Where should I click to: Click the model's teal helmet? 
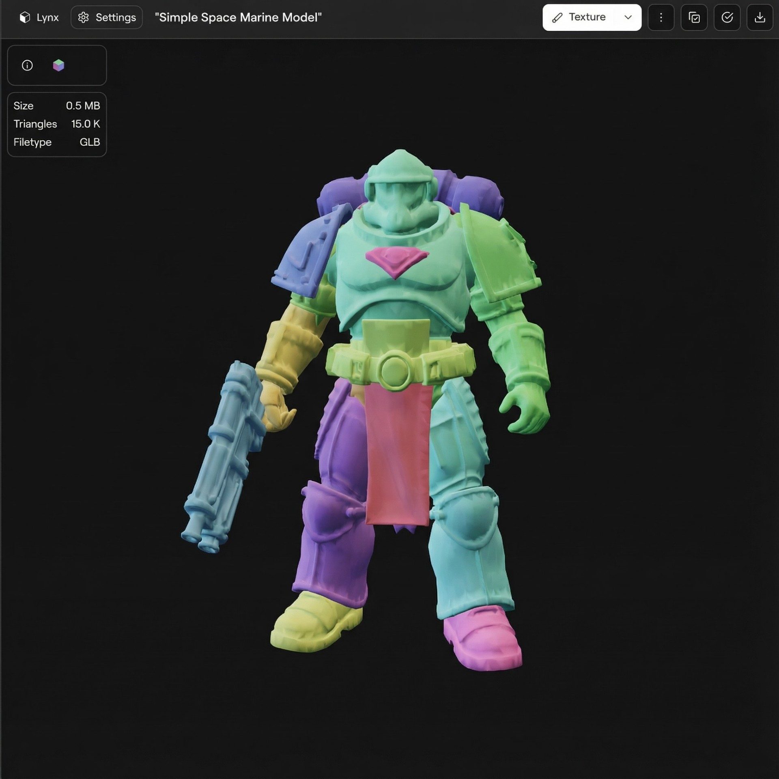(x=400, y=191)
